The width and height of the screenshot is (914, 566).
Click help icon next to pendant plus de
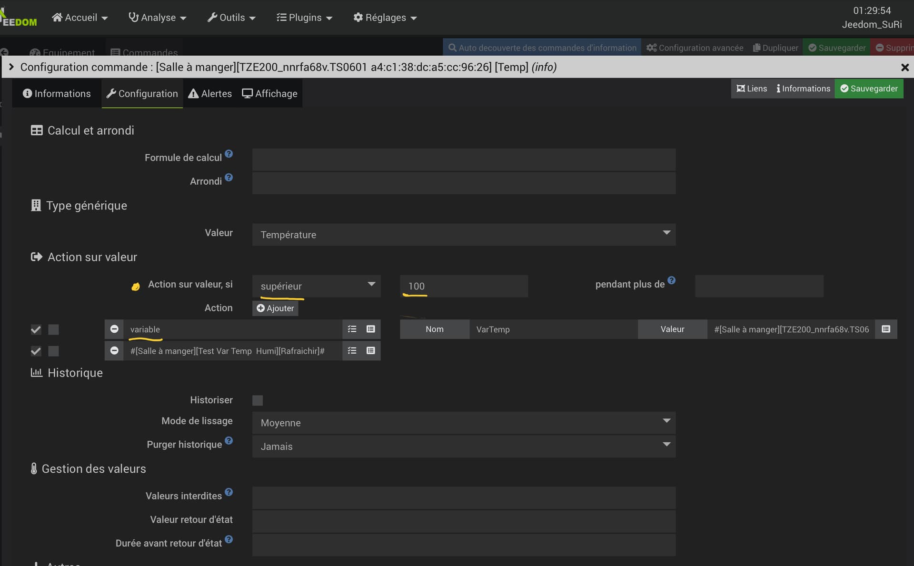pos(671,280)
